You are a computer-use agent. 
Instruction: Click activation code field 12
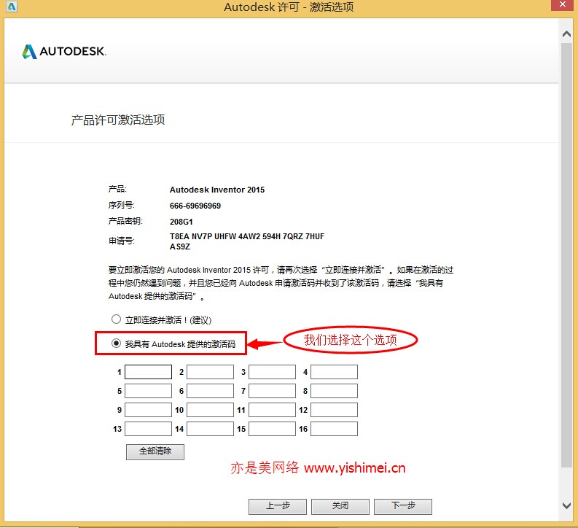(x=334, y=410)
